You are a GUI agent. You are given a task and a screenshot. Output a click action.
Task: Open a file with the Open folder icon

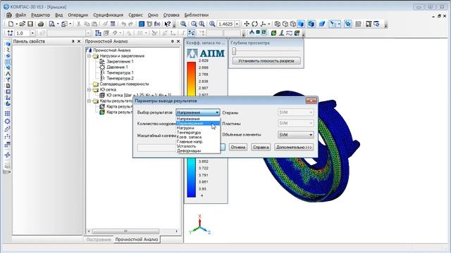click(23, 24)
